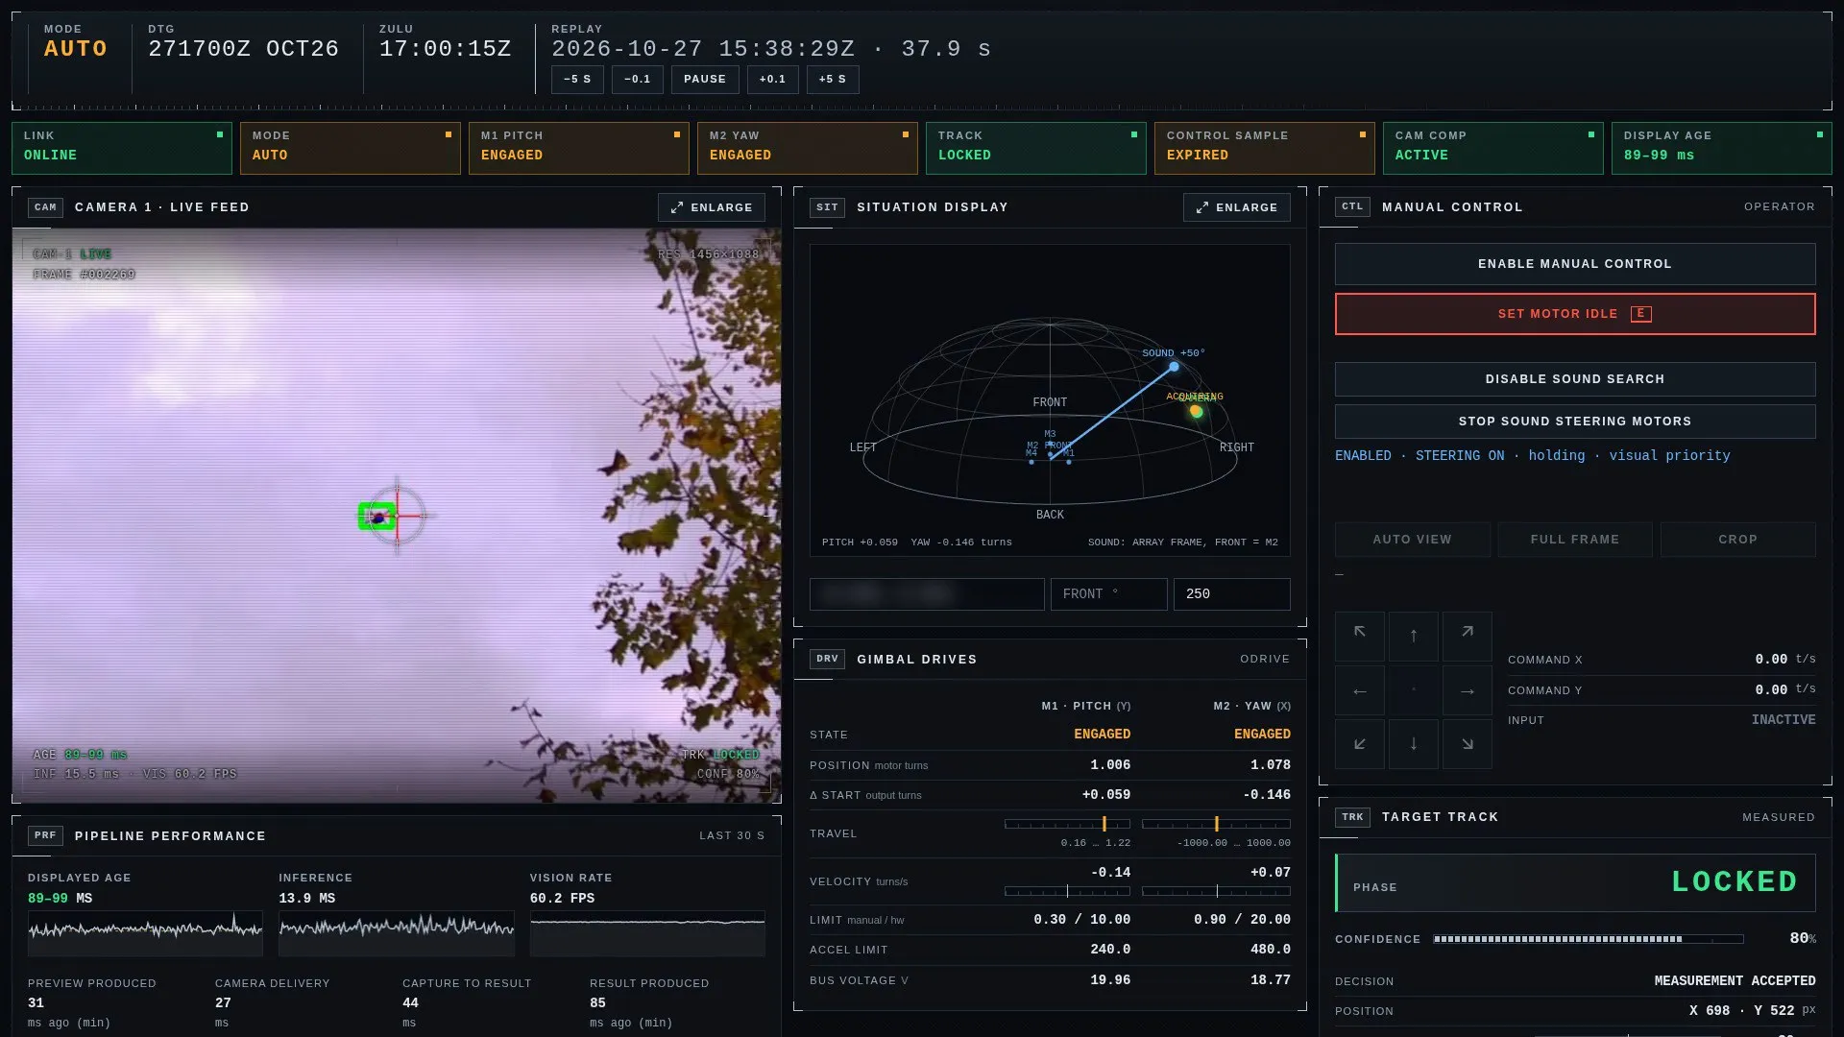The image size is (1844, 1037).
Task: Click the CAM panel badge icon
Action: point(45,207)
